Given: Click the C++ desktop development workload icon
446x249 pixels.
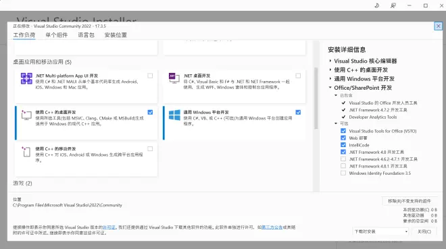Looking at the screenshot, I should [26, 115].
